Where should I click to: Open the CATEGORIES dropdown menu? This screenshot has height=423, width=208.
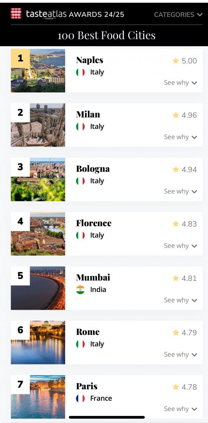178,14
